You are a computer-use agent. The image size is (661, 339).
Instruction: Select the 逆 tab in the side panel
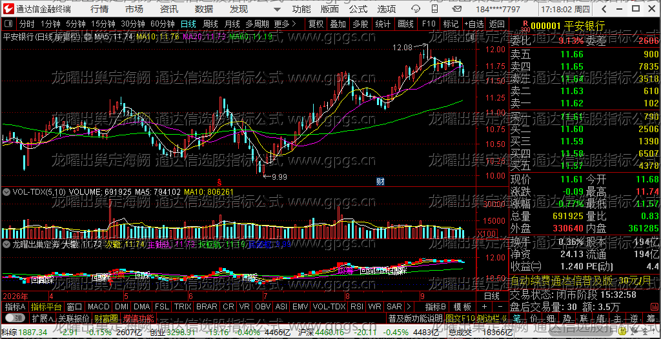634,318
